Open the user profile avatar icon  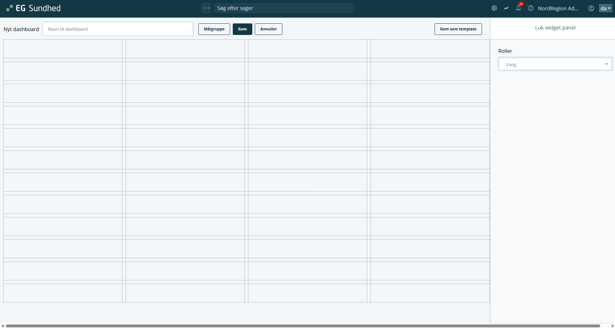591,8
